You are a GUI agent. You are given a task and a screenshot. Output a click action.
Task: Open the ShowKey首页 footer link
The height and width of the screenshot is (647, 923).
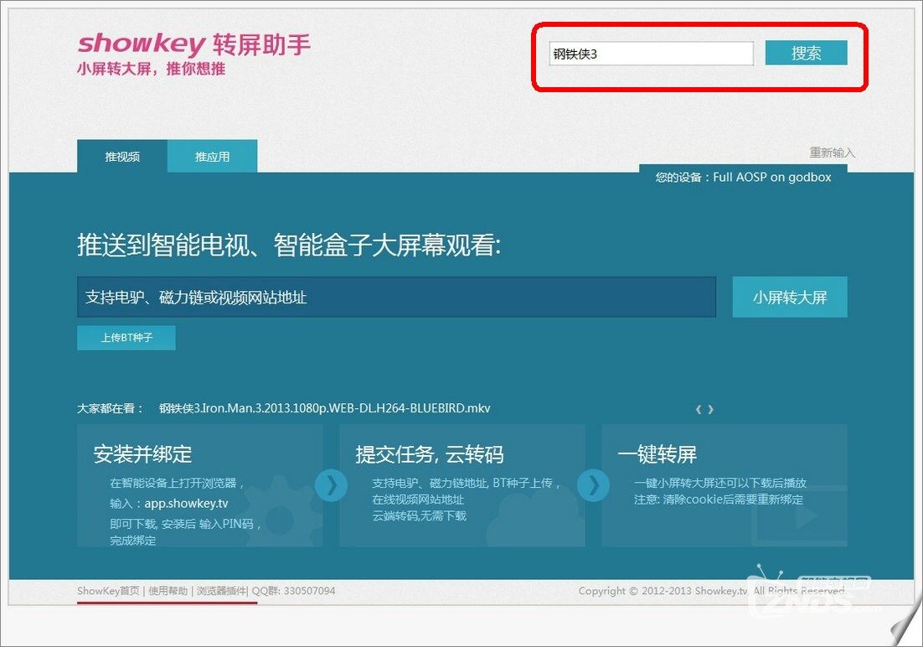click(x=108, y=591)
